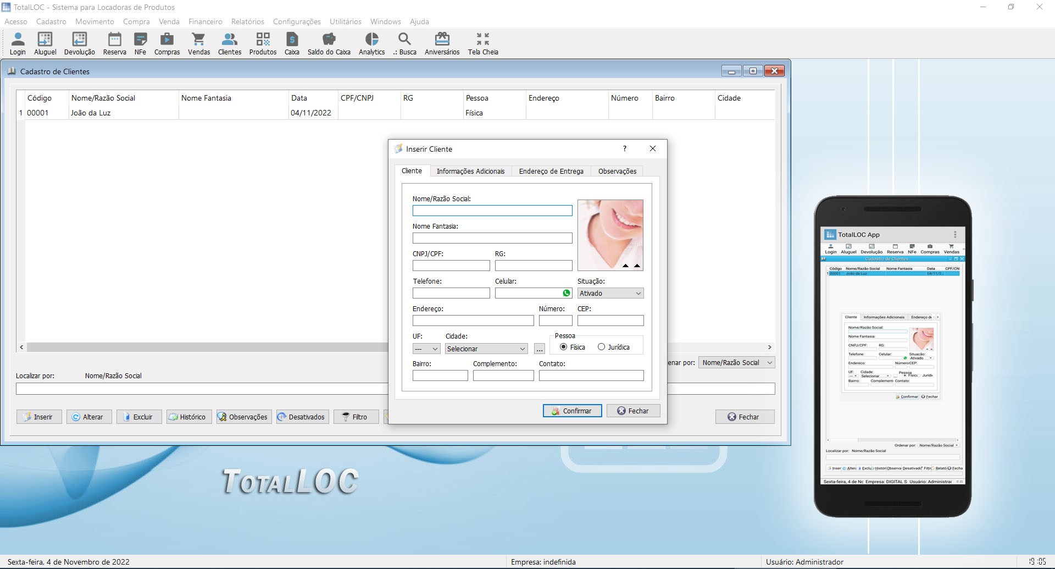Viewport: 1055px width, 569px height.
Task: Click the Excluir button
Action: coord(139,417)
